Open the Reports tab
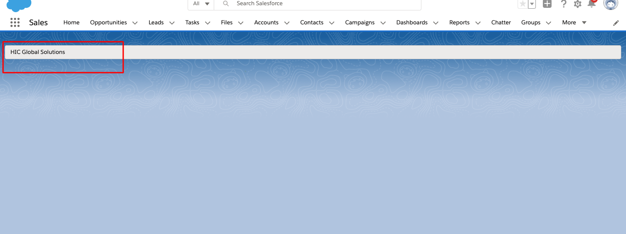The height and width of the screenshot is (234, 626). (459, 23)
